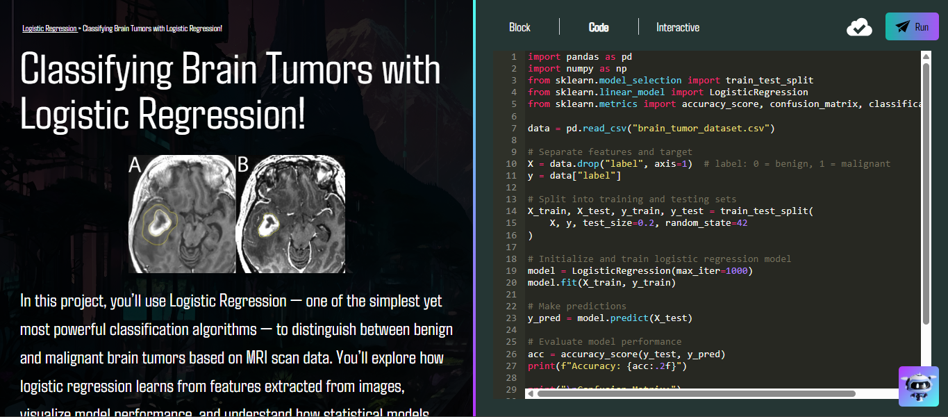Switch to the Interactive tab

click(678, 27)
